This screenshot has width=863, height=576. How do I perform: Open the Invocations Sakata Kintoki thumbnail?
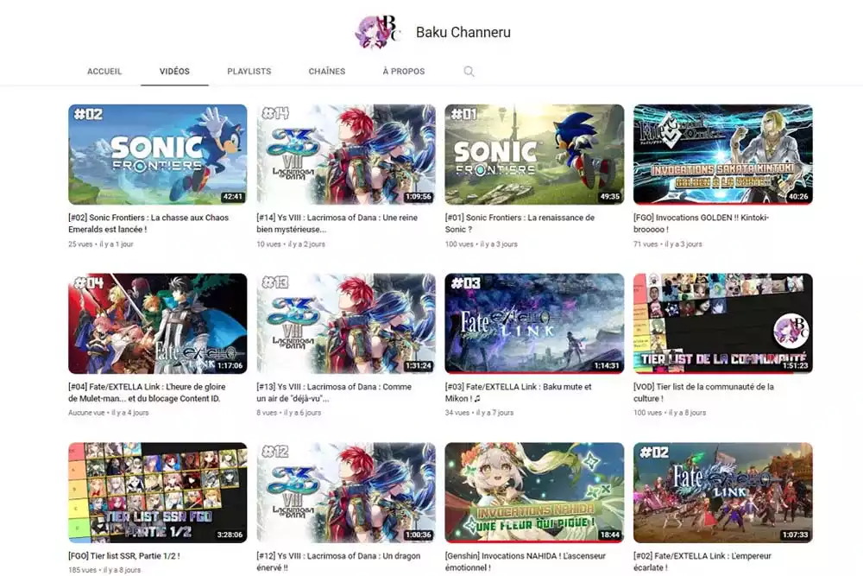722,155
